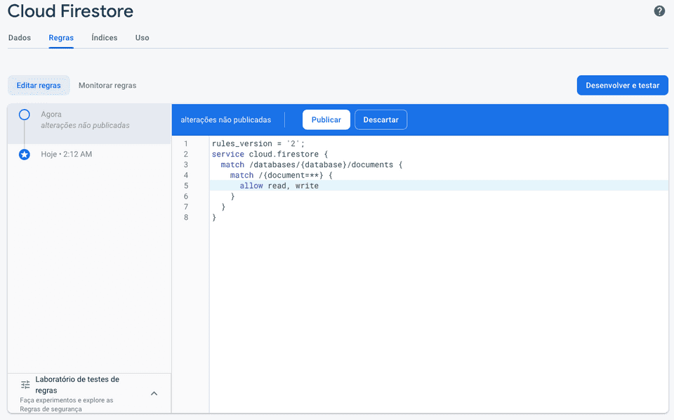This screenshot has height=420, width=674.
Task: Click the rules playground tuning sliders icon
Action: coord(25,385)
